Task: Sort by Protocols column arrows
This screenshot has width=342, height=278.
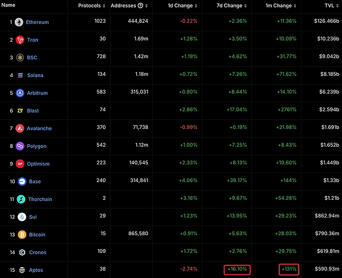Action: pyautogui.click(x=104, y=6)
